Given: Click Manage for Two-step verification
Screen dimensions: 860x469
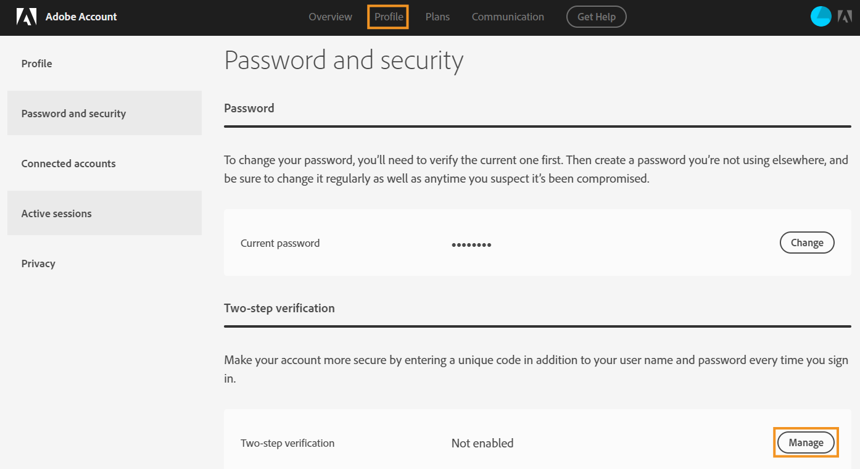Looking at the screenshot, I should coord(806,442).
